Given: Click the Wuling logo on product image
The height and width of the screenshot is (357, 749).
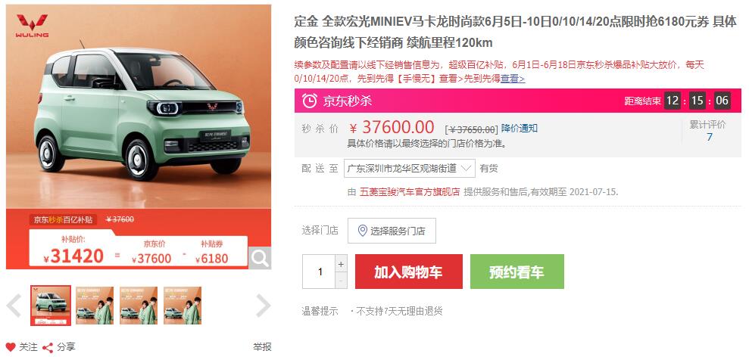Looking at the screenshot, I should click(32, 26).
